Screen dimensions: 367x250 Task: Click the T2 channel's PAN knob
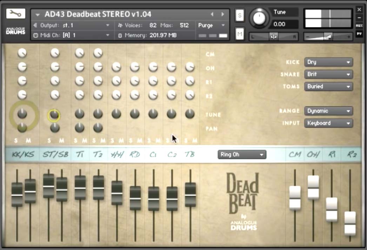coord(98,128)
